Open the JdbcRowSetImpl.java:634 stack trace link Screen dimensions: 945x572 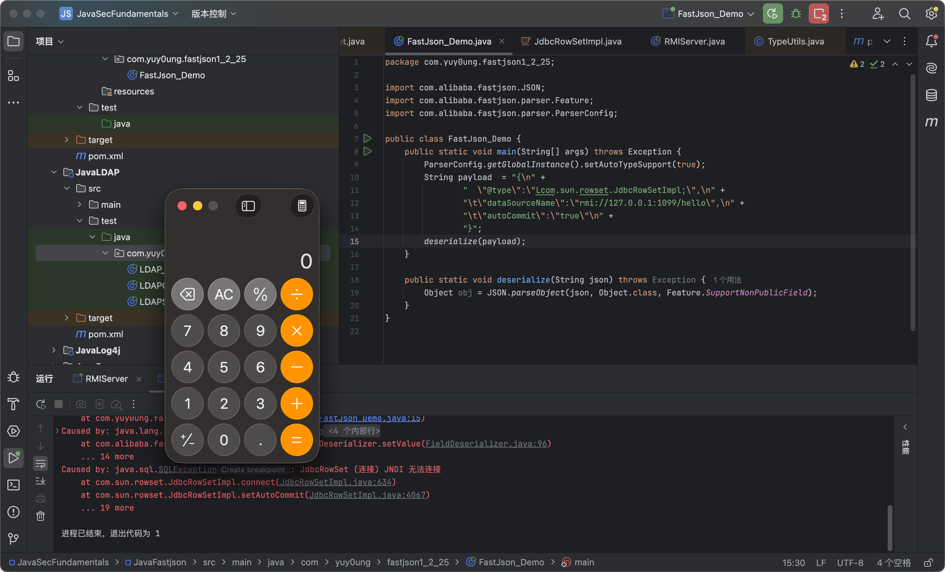(335, 482)
